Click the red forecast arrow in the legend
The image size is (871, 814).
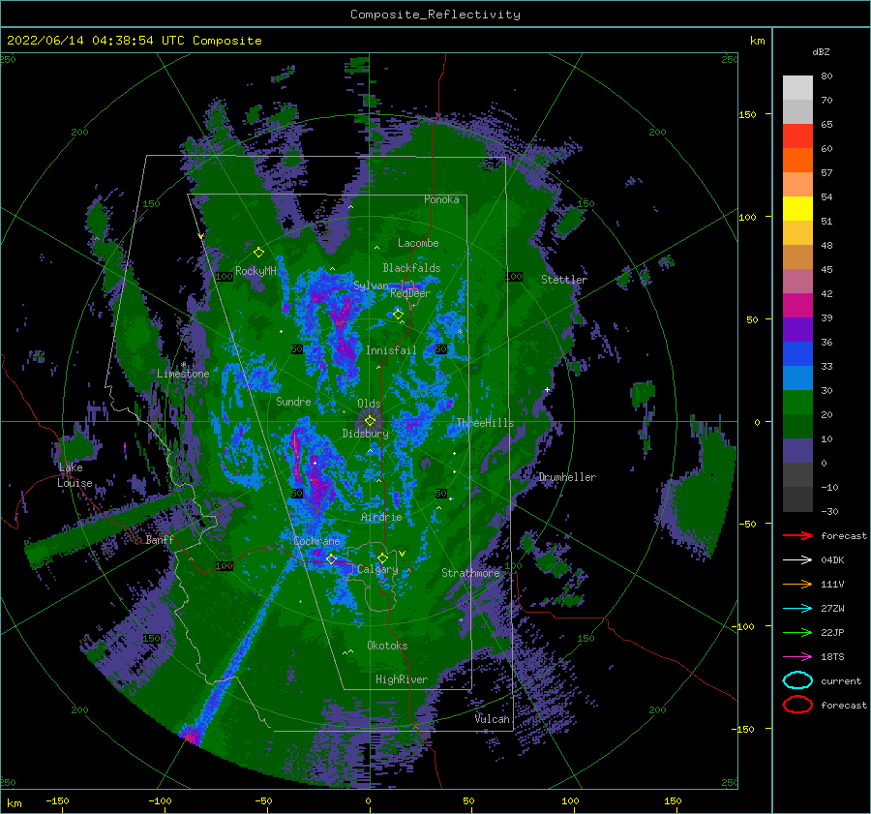(x=797, y=535)
